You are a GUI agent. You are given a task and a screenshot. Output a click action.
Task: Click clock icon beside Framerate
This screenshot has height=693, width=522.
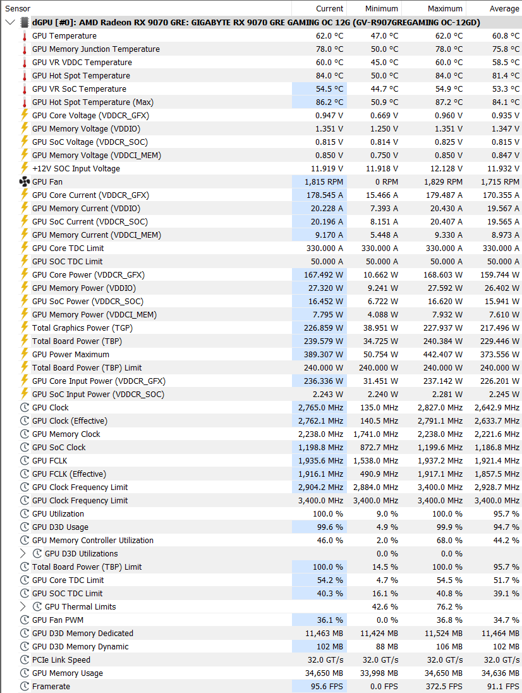point(25,687)
